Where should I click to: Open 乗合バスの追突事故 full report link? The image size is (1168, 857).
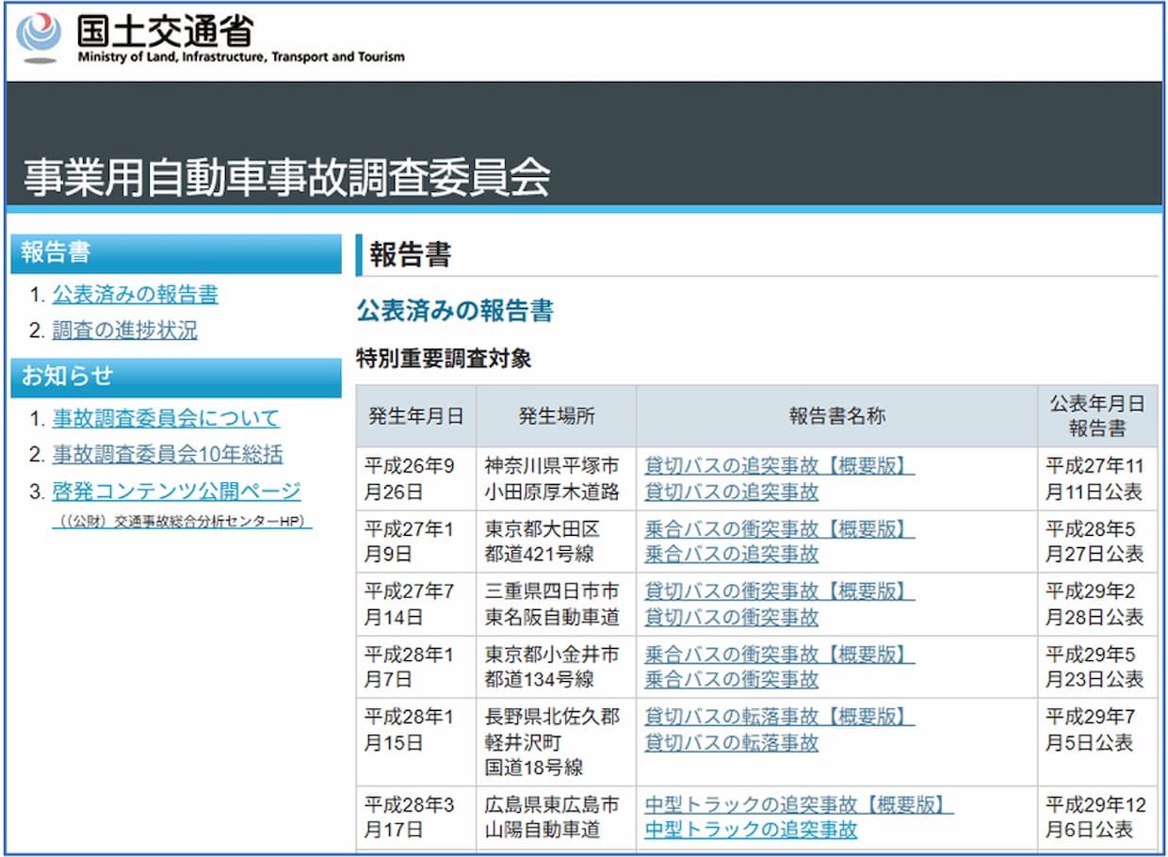coord(731,555)
